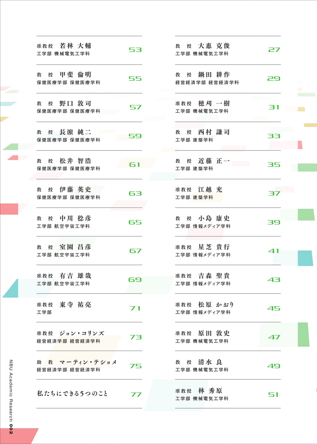This screenshot has height=444, width=317.
Task: Open the 大惠 克俊 entry
Action: pos(228,50)
